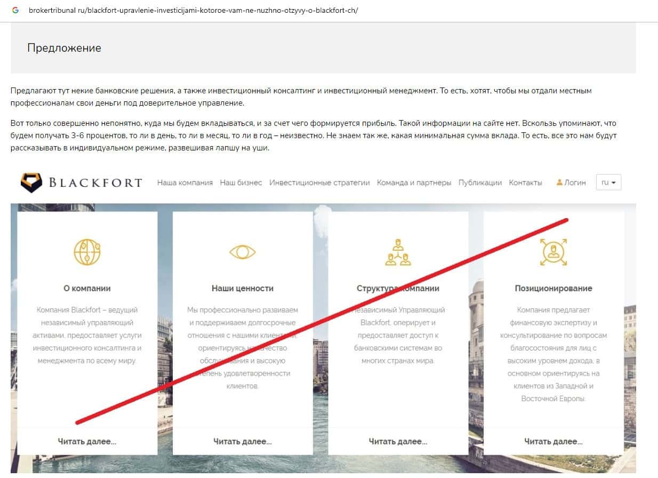Image resolution: width=658 pixels, height=478 pixels.
Task: Open Инвестиционные стратегии menu item
Action: pyautogui.click(x=319, y=182)
